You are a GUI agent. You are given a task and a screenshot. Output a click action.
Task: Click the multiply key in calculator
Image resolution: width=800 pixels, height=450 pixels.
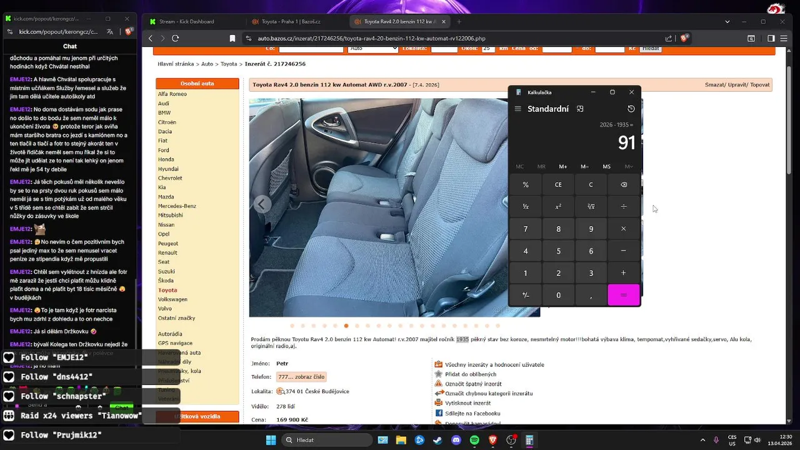[x=624, y=229]
